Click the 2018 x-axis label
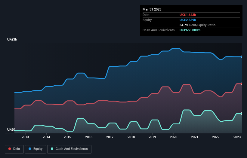This screenshot has width=247, height=158. pyautogui.click(x=131, y=137)
